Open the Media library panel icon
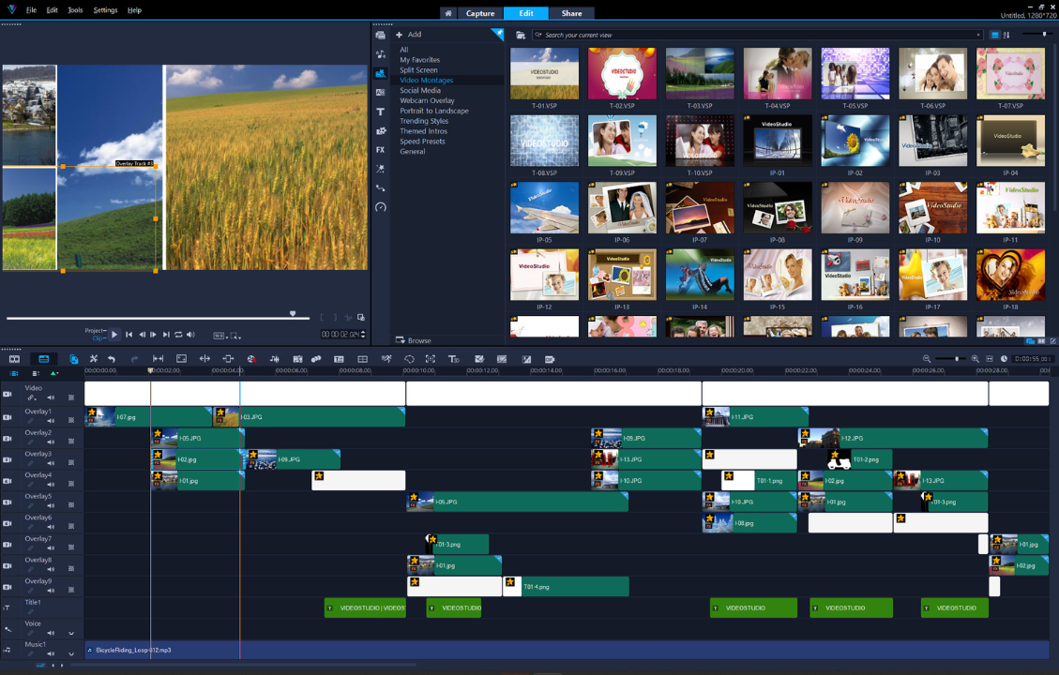This screenshot has height=675, width=1059. tap(380, 35)
